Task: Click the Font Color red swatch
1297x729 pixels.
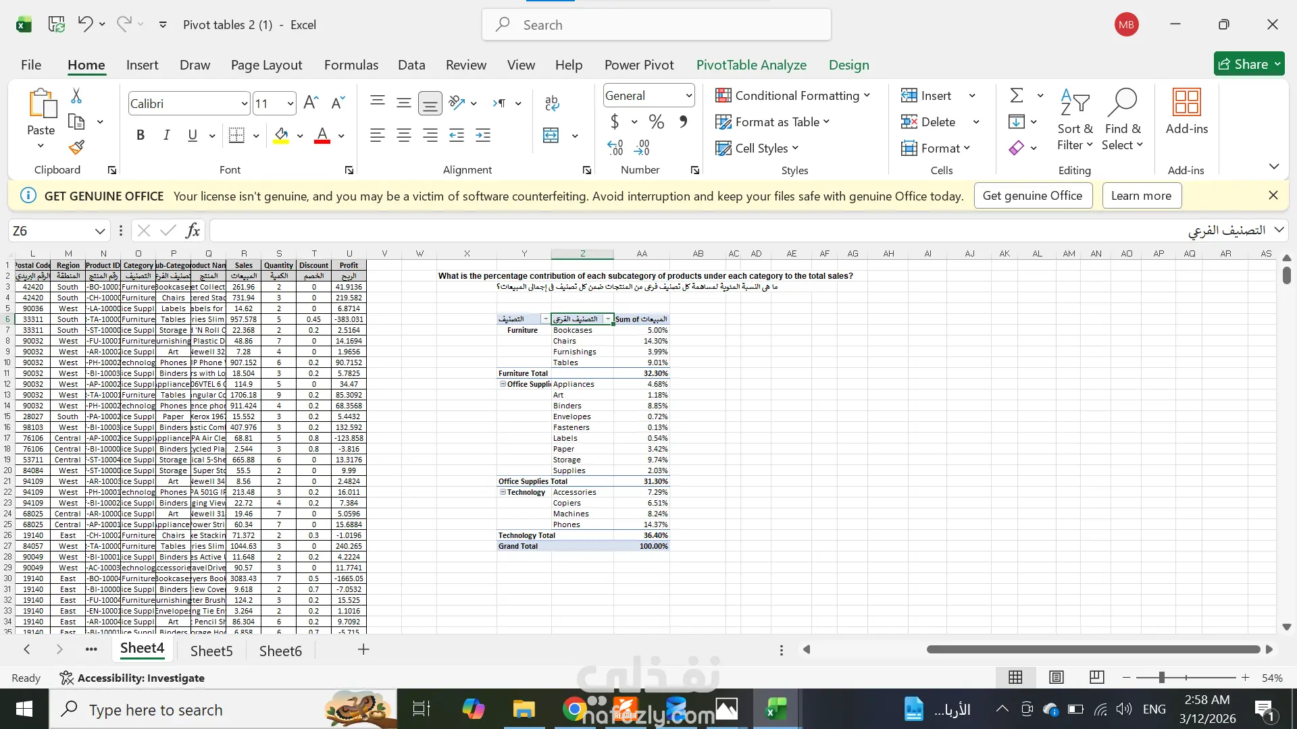Action: click(322, 135)
